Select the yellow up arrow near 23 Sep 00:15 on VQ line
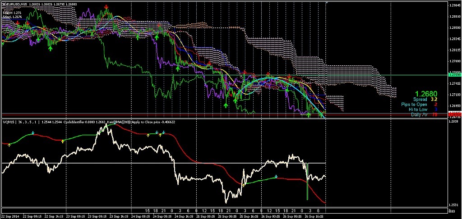The width and height of the screenshot is (462, 219). (x=62, y=141)
